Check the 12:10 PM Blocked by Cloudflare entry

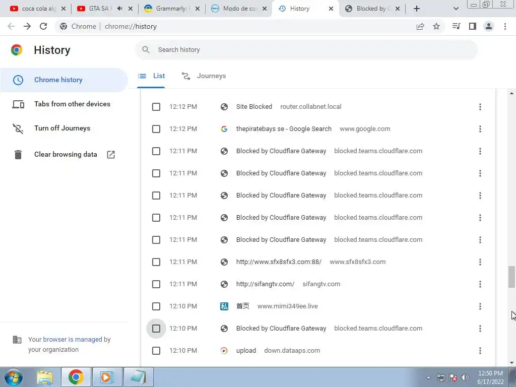(156, 329)
